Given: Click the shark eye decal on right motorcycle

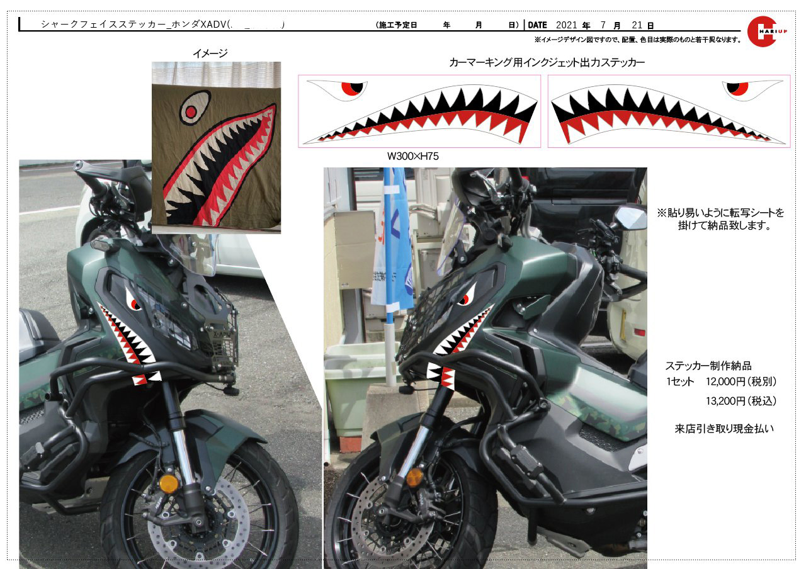Looking at the screenshot, I should [468, 293].
